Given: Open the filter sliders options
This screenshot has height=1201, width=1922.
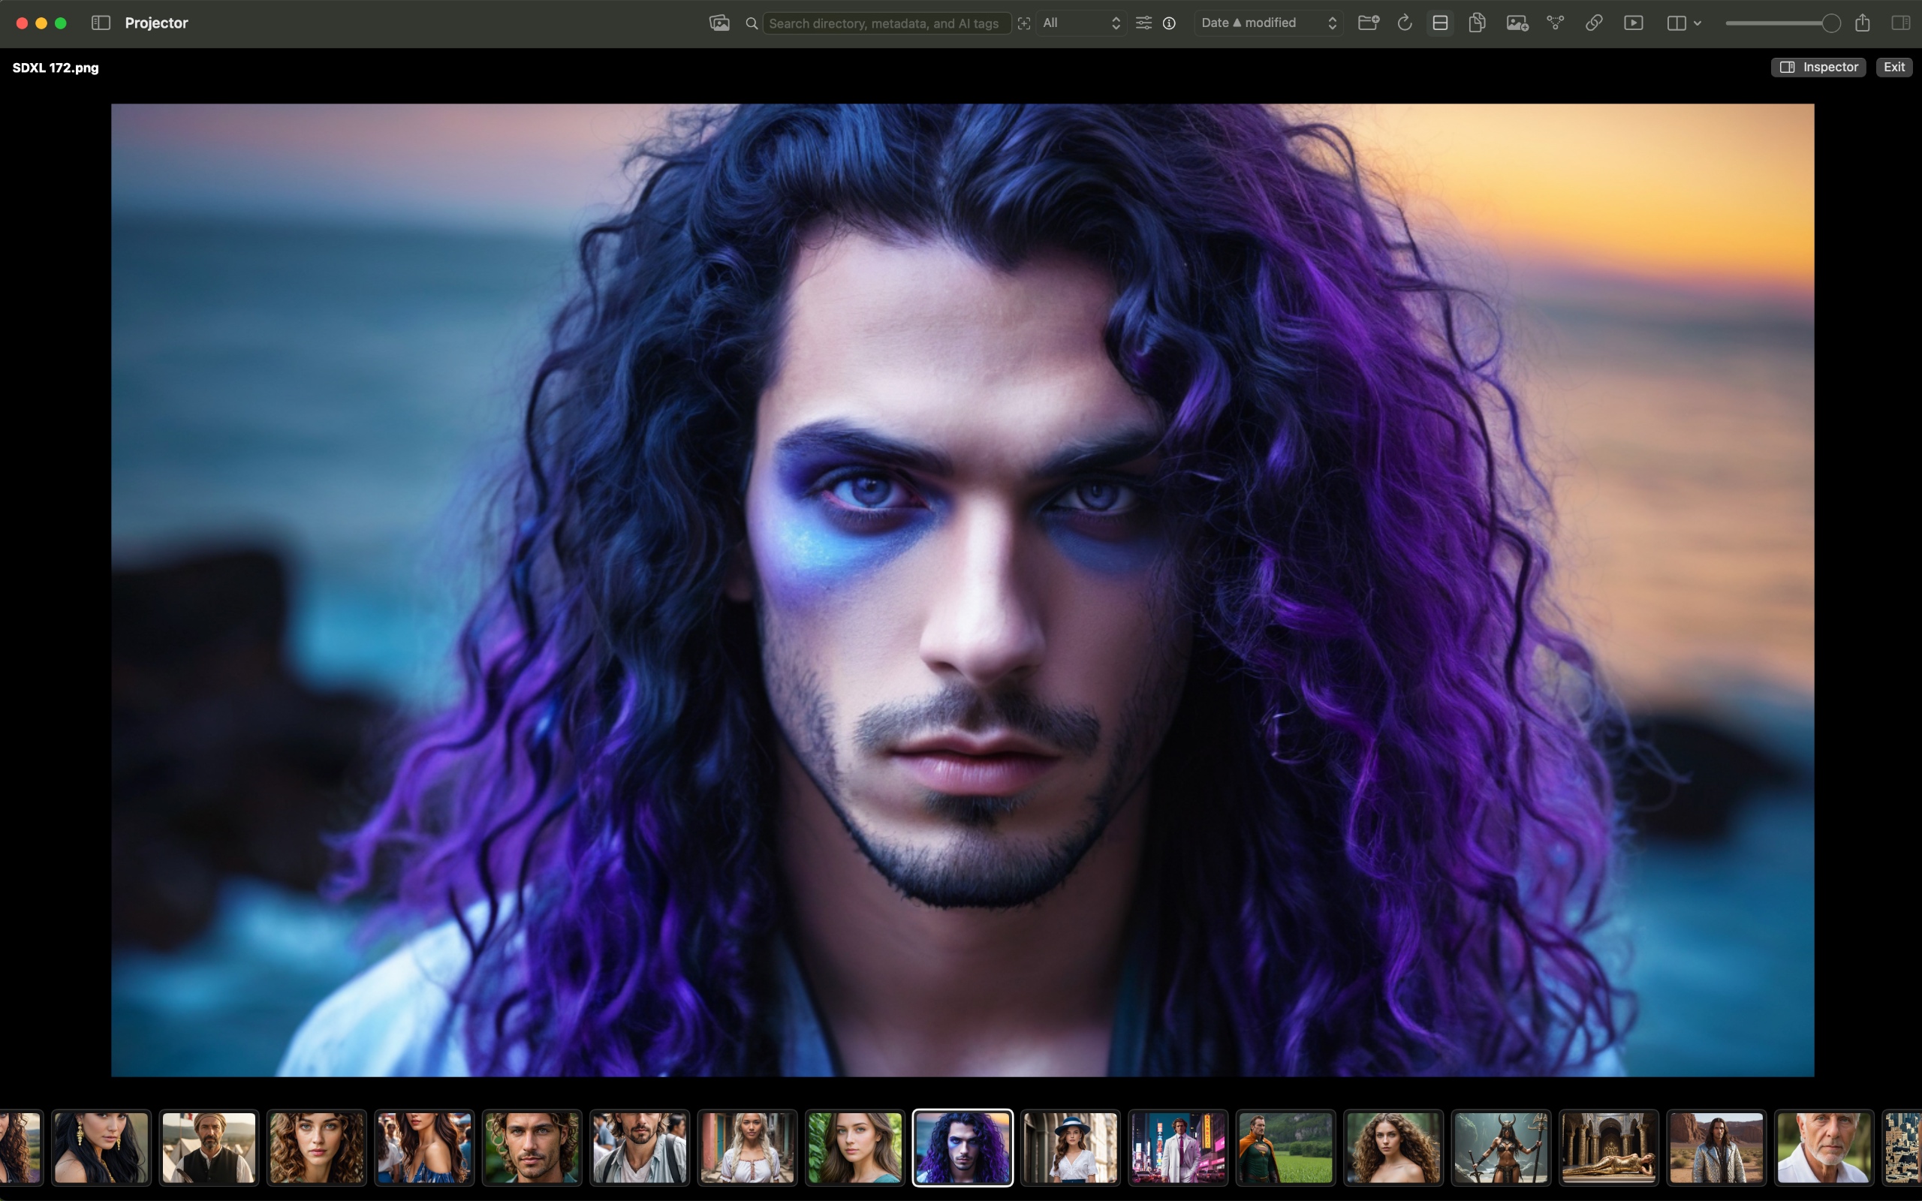Looking at the screenshot, I should point(1143,23).
